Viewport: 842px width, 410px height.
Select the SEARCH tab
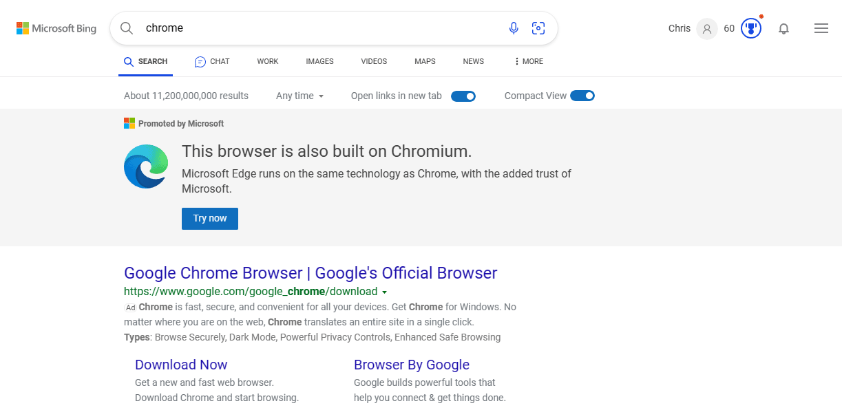click(x=145, y=61)
